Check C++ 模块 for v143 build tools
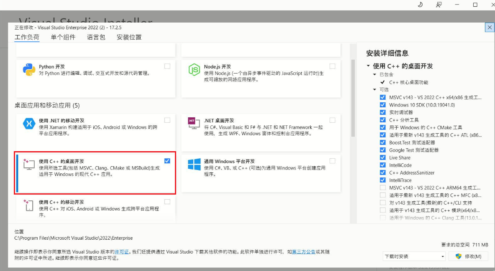This screenshot has height=271, width=495. 382,210
